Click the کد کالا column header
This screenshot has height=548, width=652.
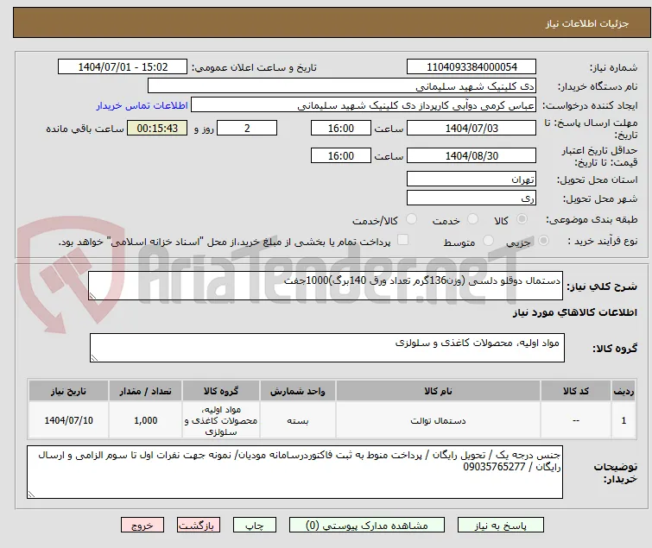coord(575,391)
